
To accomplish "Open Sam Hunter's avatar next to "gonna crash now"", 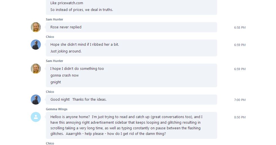I will pyautogui.click(x=36, y=69).
